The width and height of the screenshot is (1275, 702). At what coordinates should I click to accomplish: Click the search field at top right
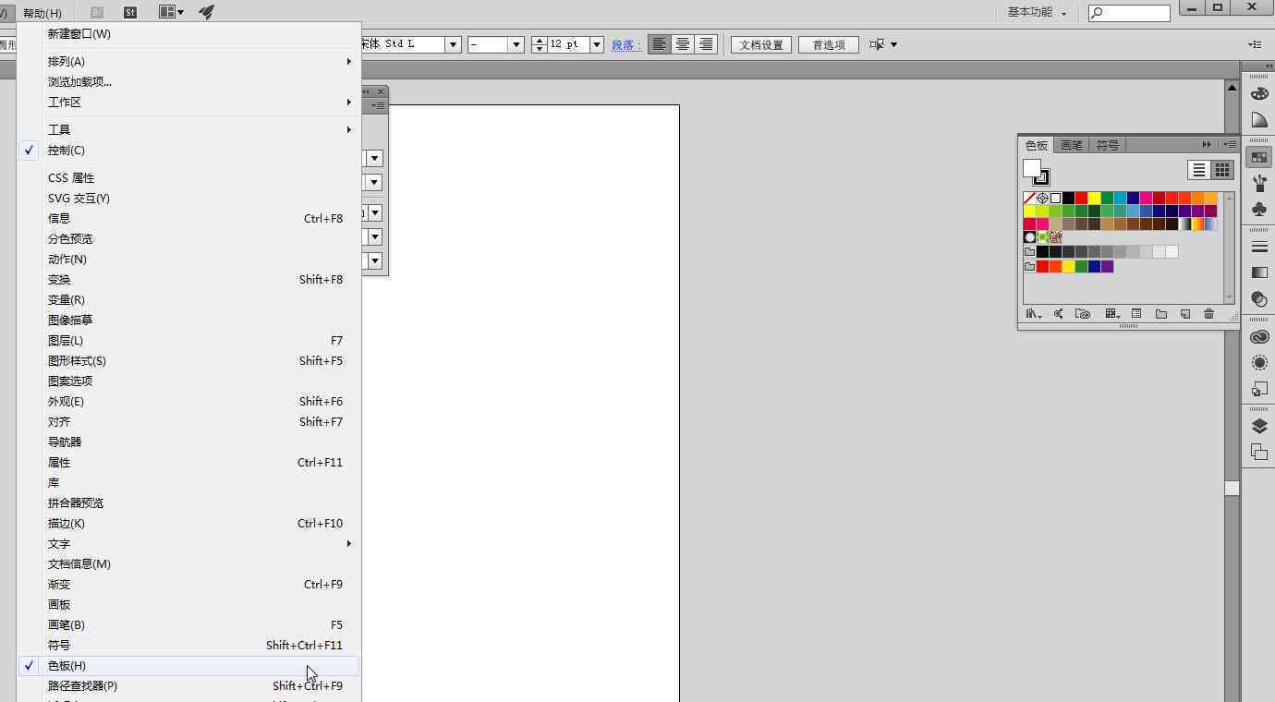pos(1129,13)
